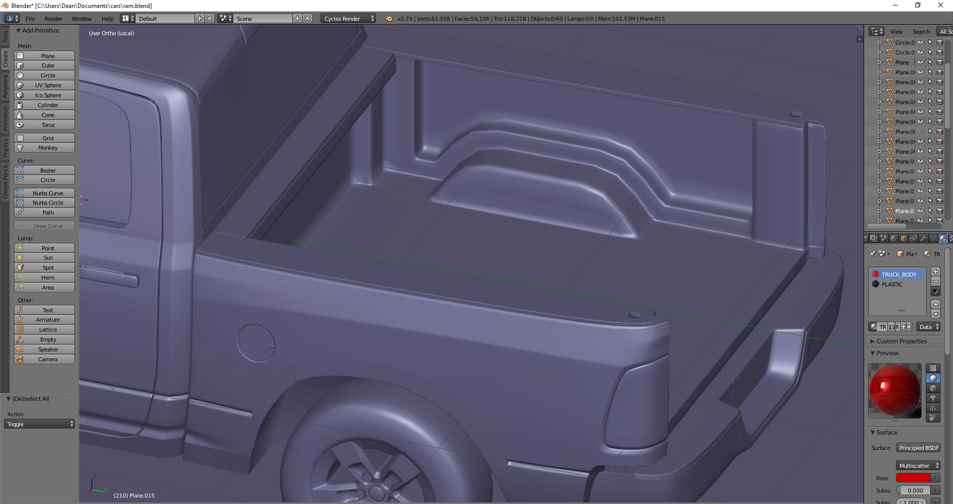This screenshot has width=953, height=504.
Task: Move material slot up
Action: [x=936, y=304]
